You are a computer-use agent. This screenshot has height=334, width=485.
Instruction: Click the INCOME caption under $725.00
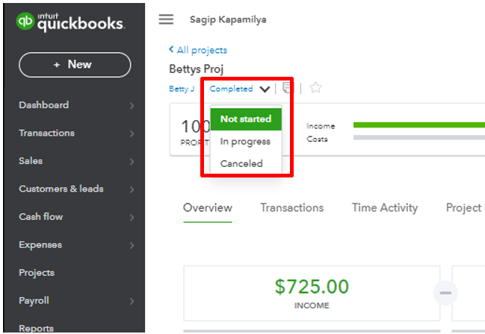coord(312,306)
